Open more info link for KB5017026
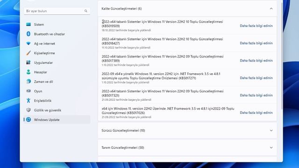Screen dimensions: 299x168 (x=256, y=112)
